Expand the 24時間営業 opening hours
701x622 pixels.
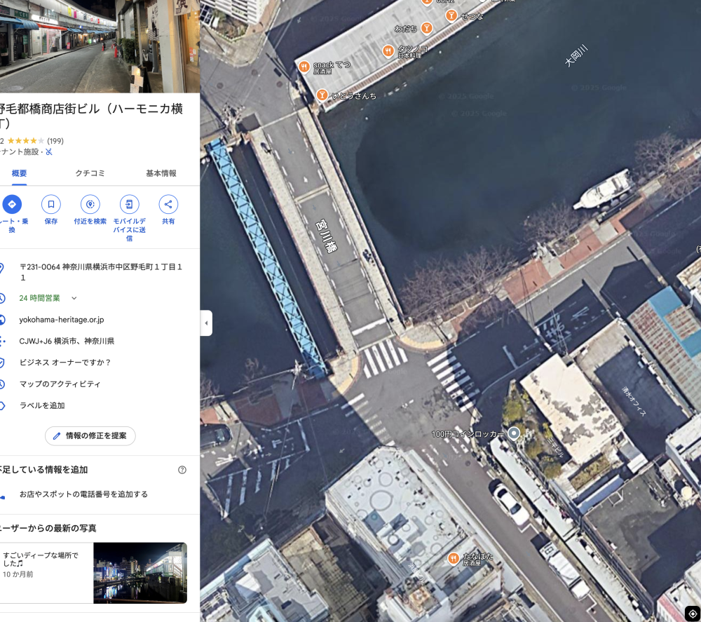tap(74, 298)
